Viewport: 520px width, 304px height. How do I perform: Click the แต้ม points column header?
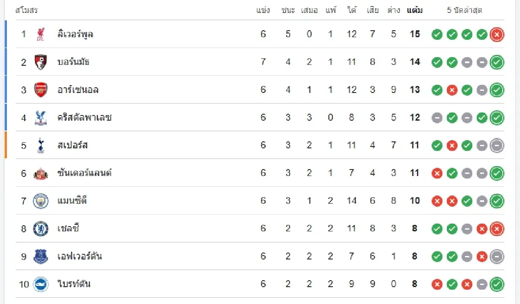tap(415, 10)
